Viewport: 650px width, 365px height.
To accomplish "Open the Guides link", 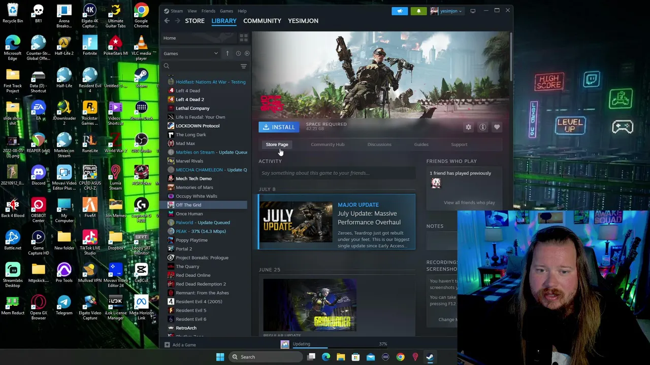I will (x=421, y=144).
